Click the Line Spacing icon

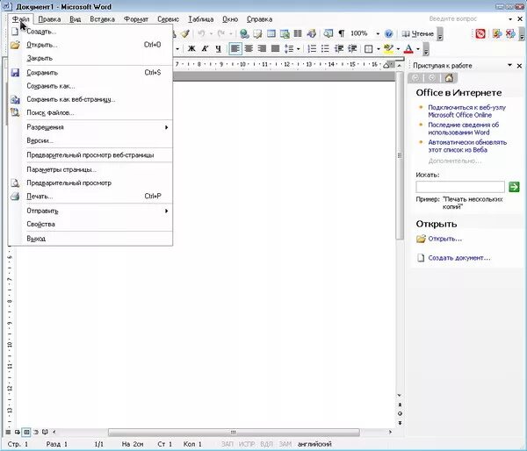(x=289, y=49)
